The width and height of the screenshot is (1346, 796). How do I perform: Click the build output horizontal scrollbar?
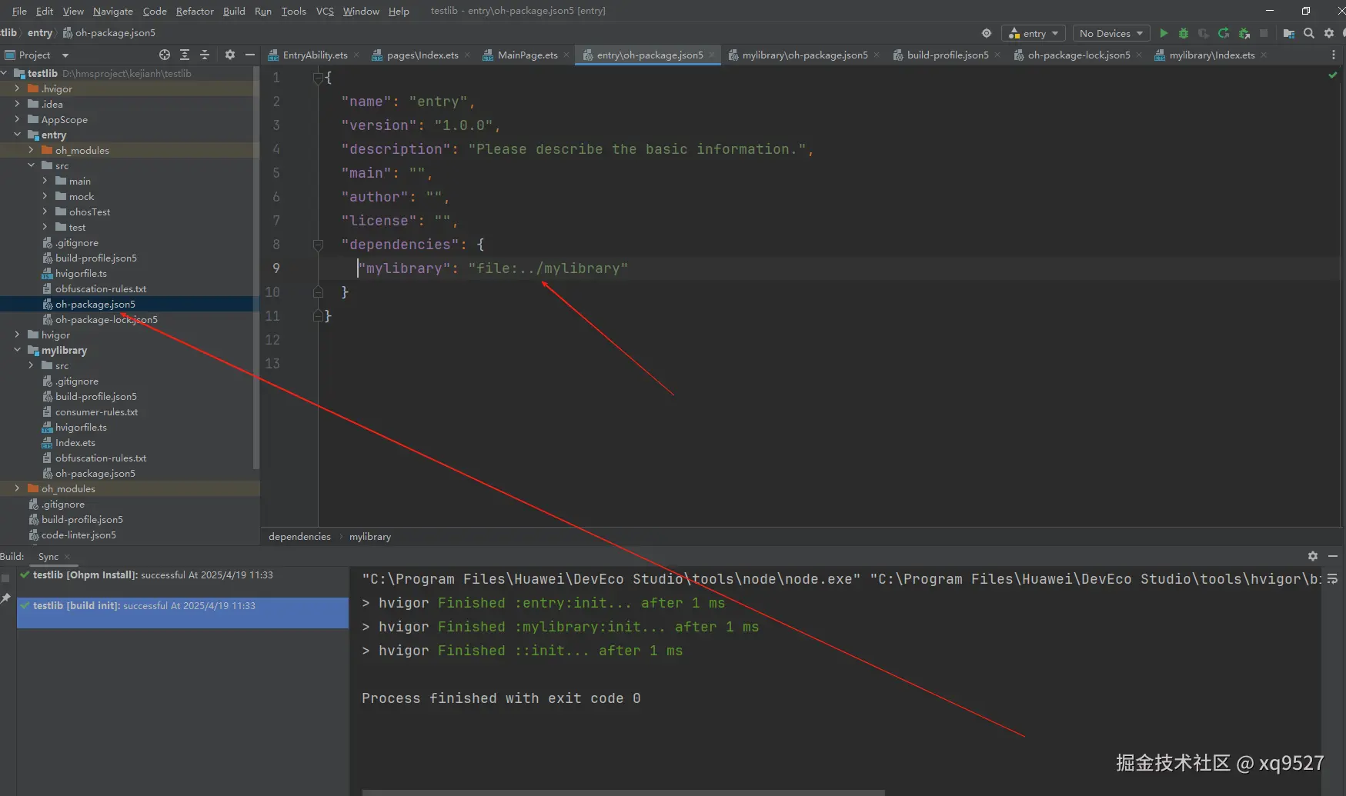point(623,792)
